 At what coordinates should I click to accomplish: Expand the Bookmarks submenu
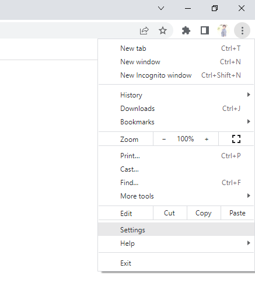click(176, 122)
